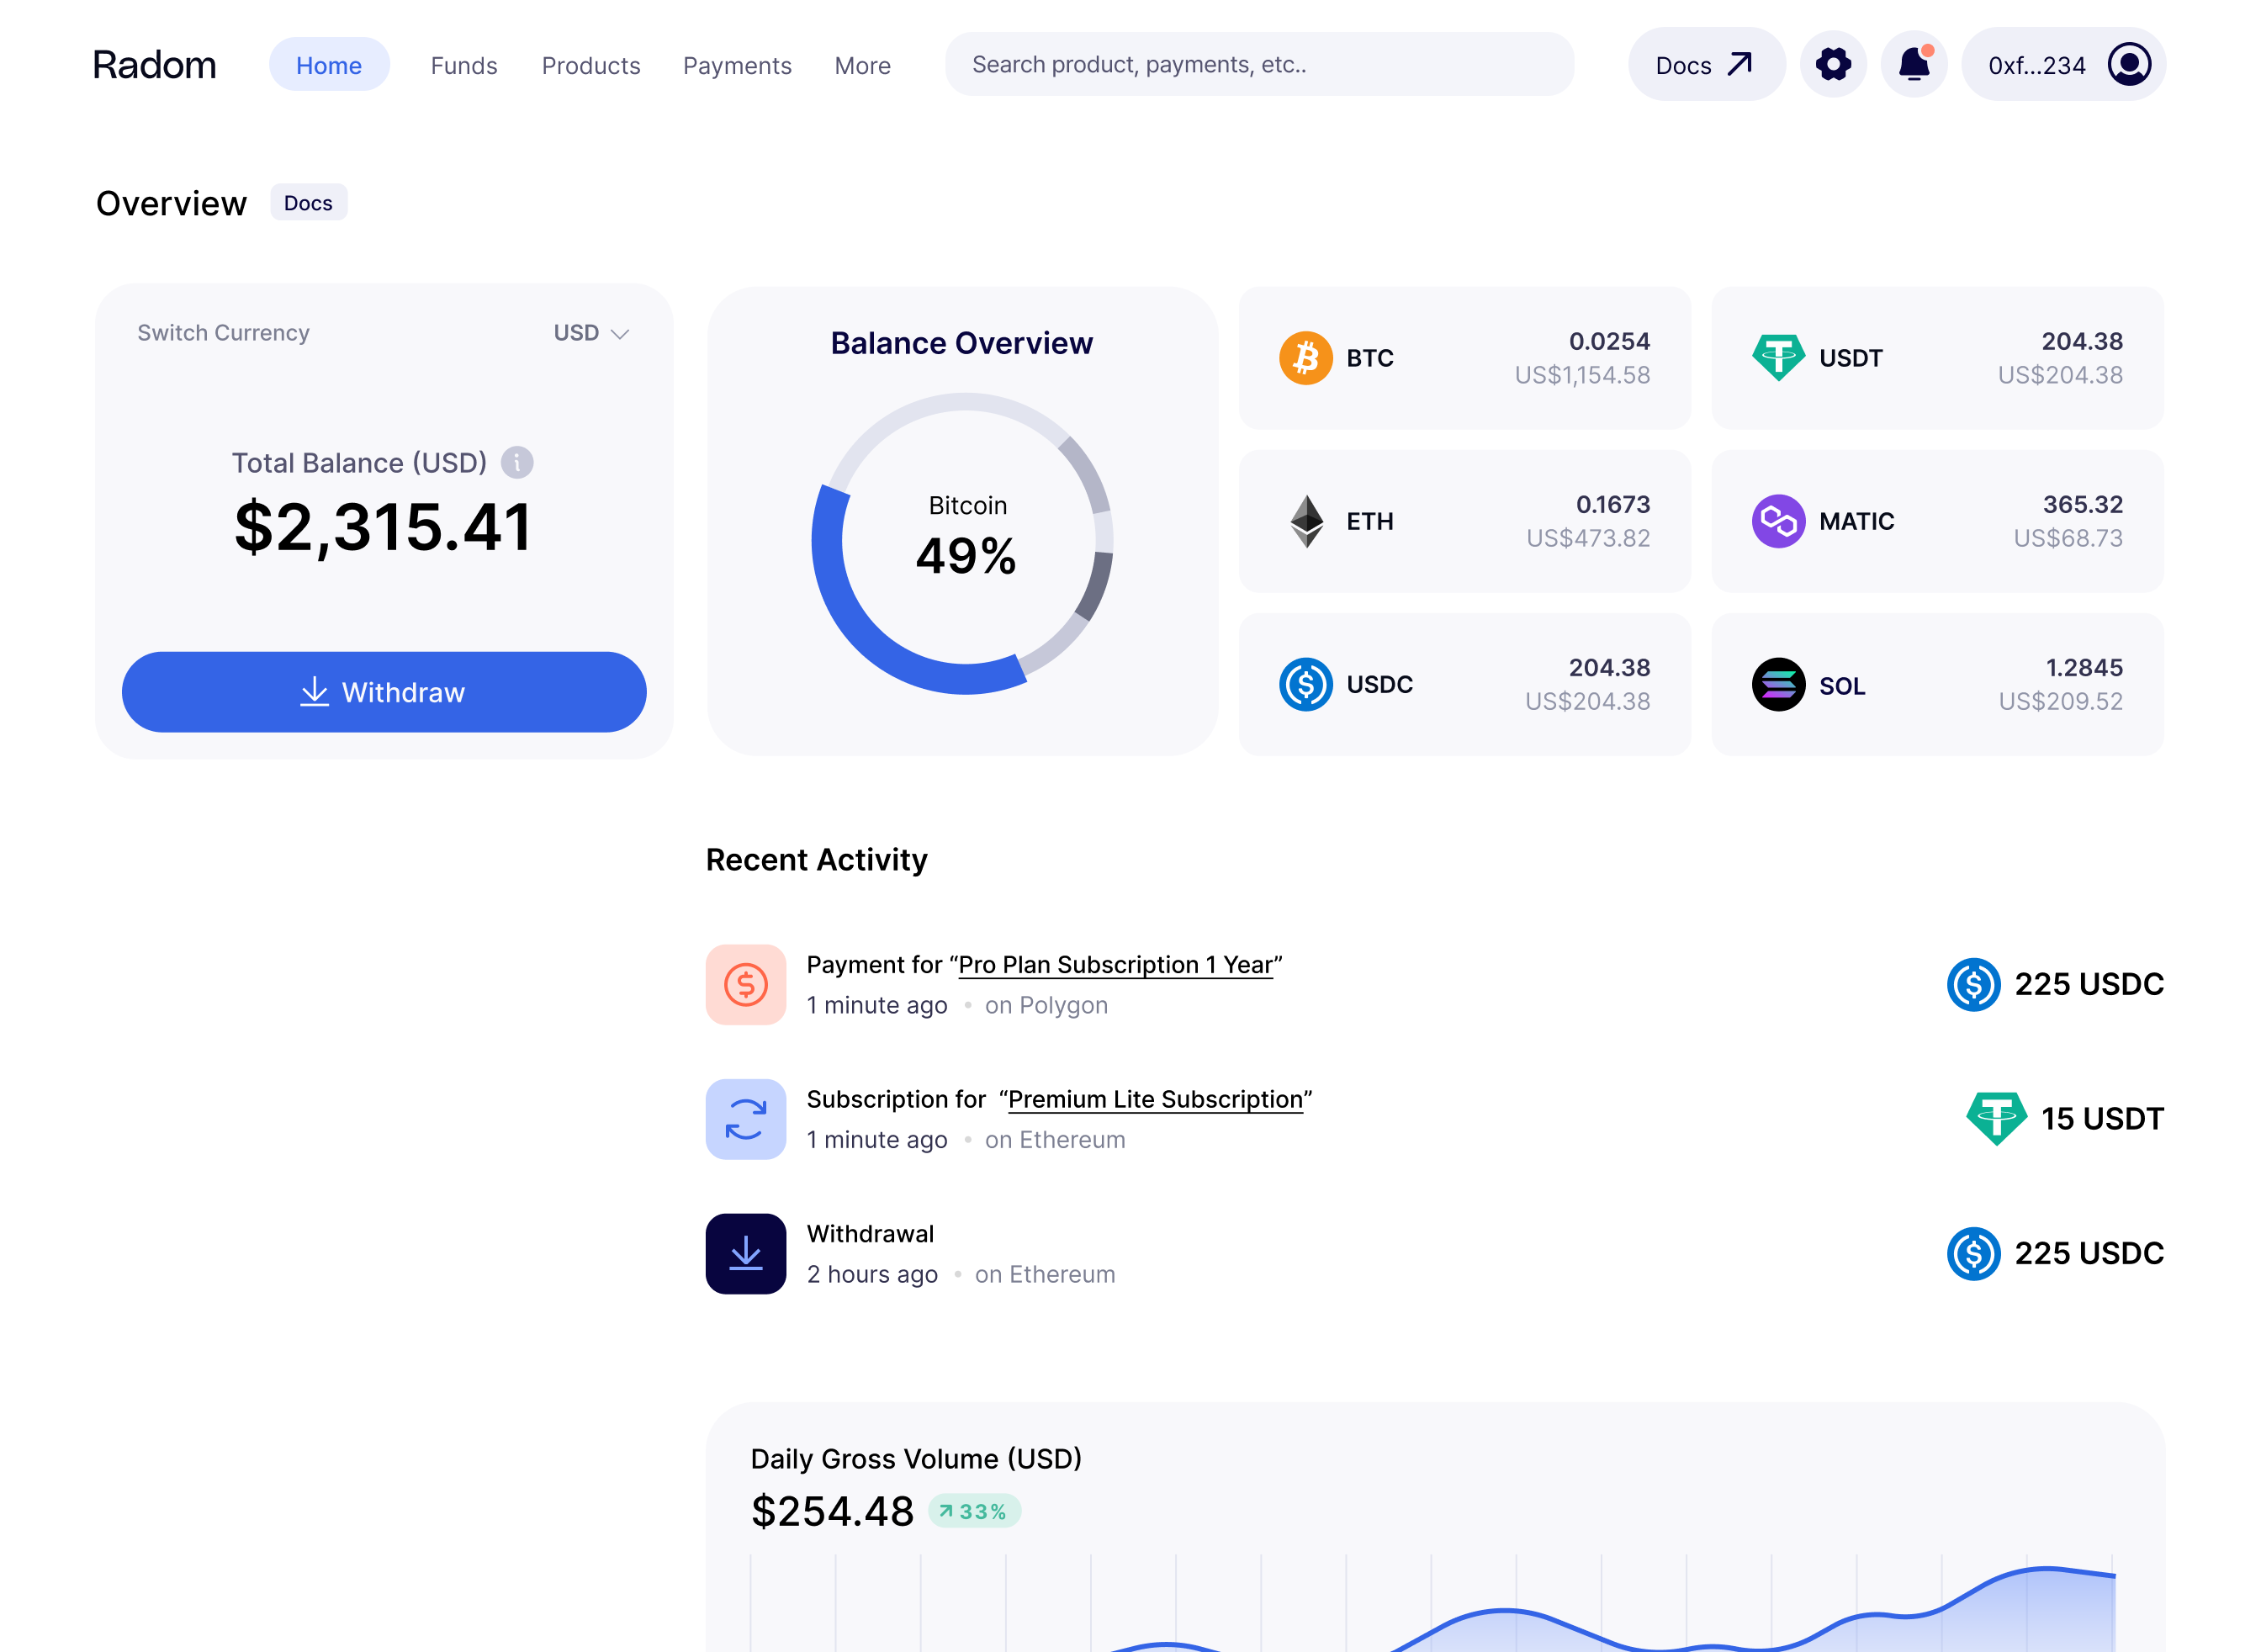Click the SOL balance icon
The height and width of the screenshot is (1652, 2261).
[1778, 685]
